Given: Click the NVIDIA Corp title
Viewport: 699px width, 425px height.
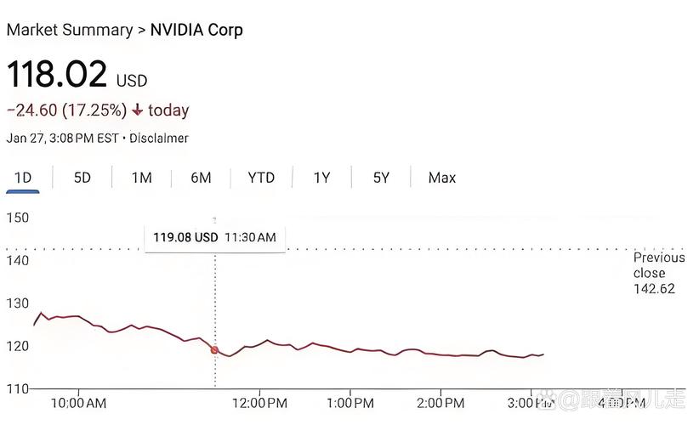Looking at the screenshot, I should pos(196,30).
